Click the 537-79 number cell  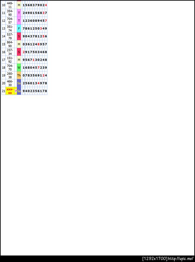[10, 36]
